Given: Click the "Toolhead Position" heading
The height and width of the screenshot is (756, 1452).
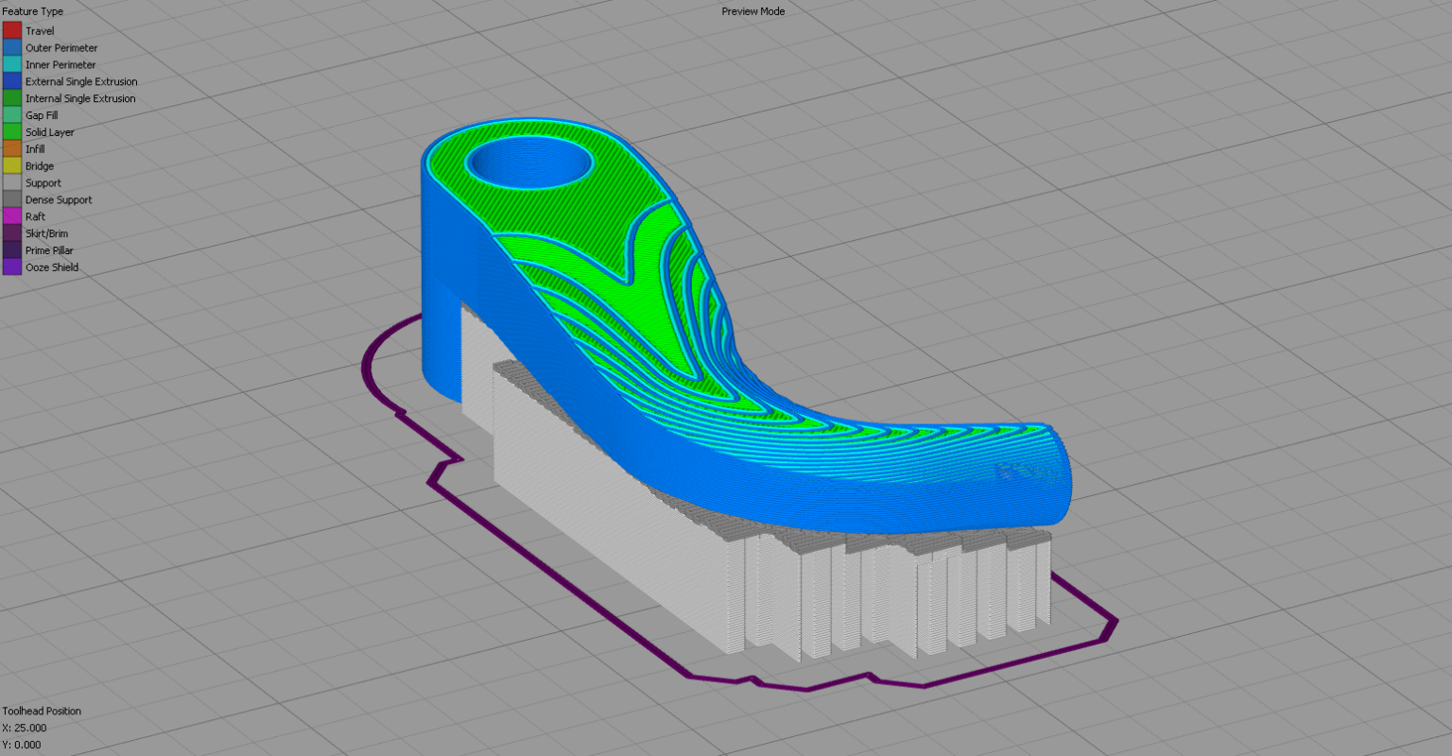Looking at the screenshot, I should coord(42,711).
